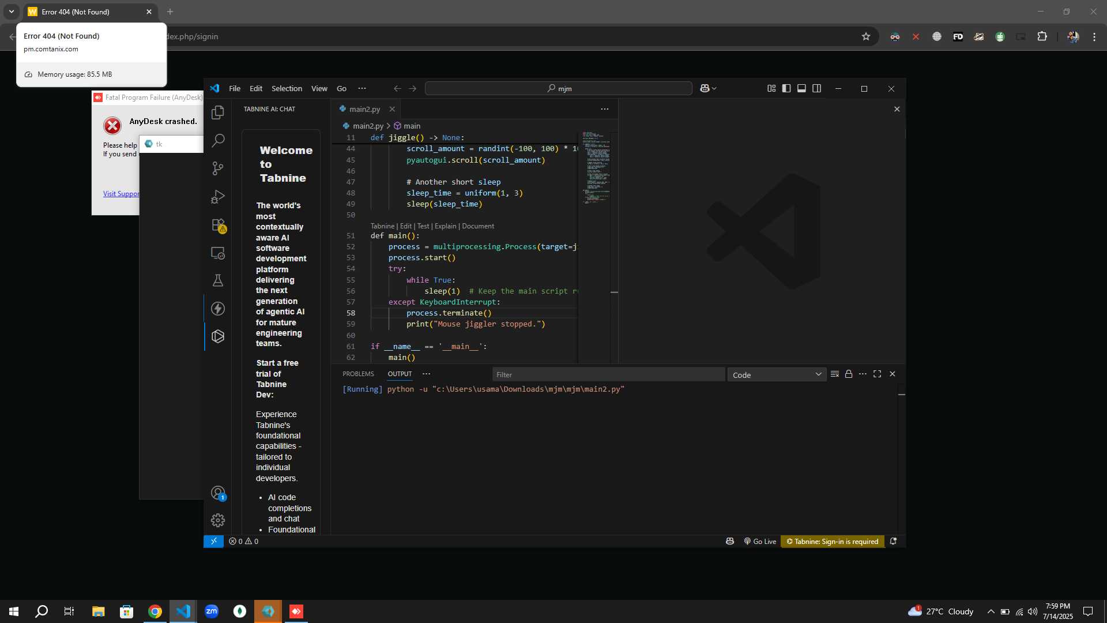Open the View menu

(319, 88)
